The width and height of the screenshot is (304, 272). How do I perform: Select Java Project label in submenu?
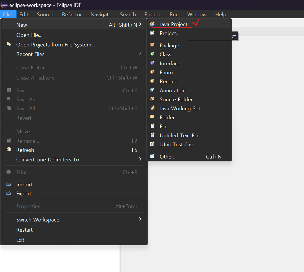[173, 24]
